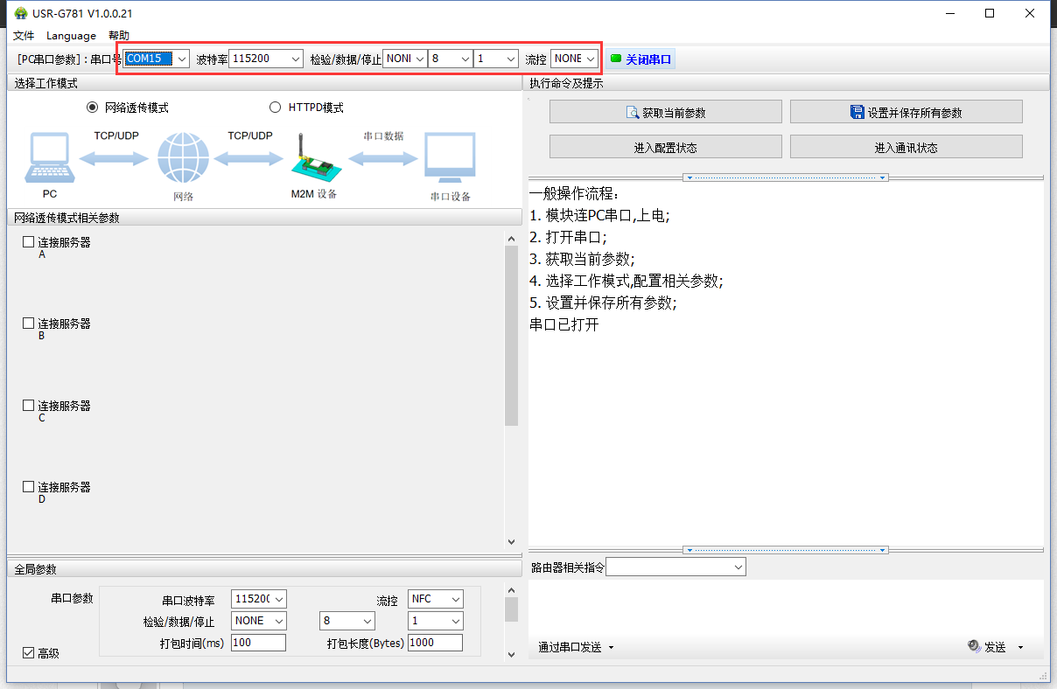Screen dimensions: 1057x689
Task: Click 获取当前参数 with magnifier icon
Action: click(x=665, y=112)
